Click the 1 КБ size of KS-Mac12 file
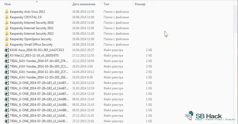The height and width of the screenshot is (124, 238). click(149, 55)
